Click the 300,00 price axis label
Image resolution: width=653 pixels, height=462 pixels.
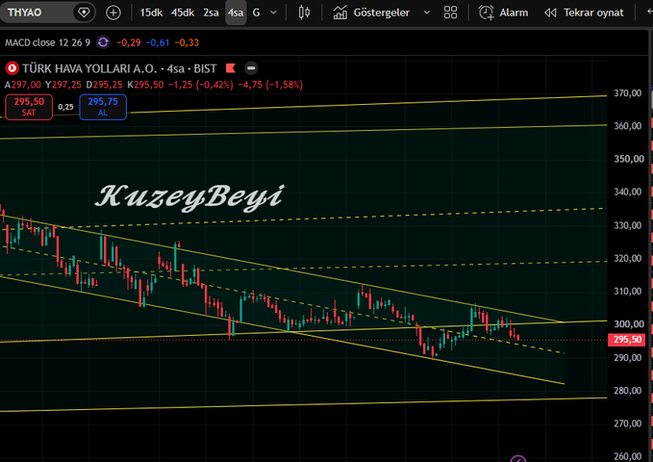pyautogui.click(x=629, y=324)
